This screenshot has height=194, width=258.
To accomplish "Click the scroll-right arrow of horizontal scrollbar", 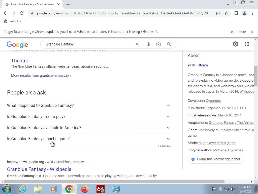I will pos(251,182).
